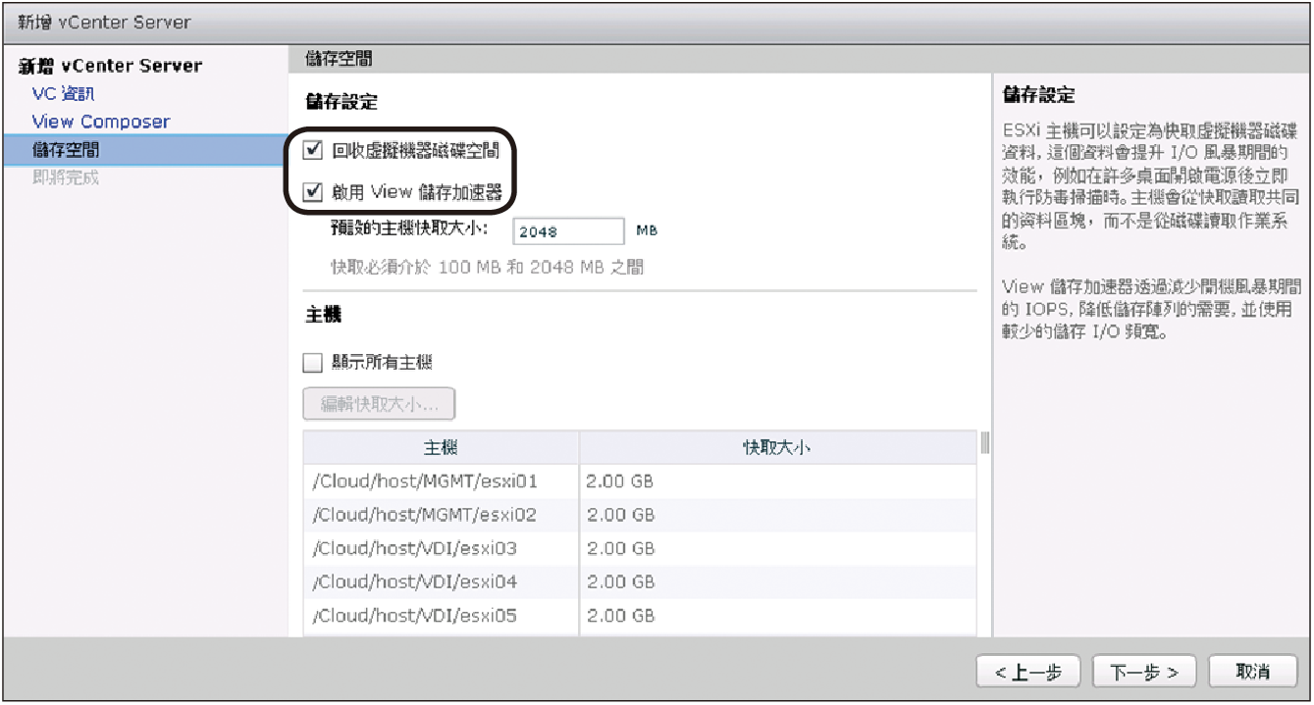Select the /Cloud/host/VDI/esxi04 row
1314x705 pixels.
coord(639,582)
